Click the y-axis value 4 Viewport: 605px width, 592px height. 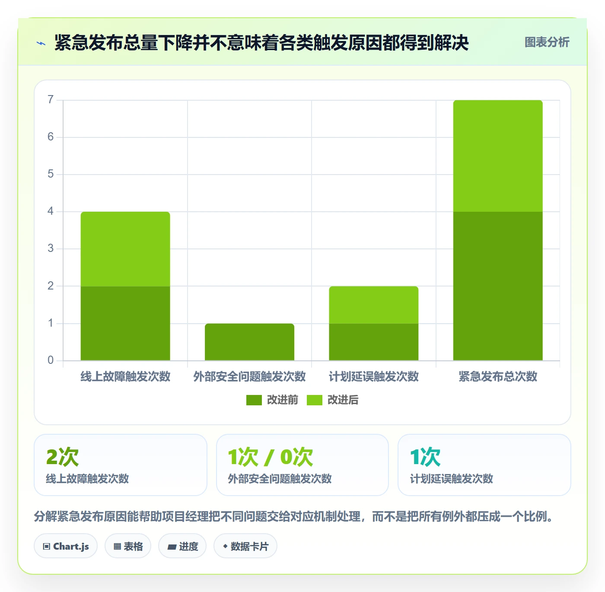51,211
